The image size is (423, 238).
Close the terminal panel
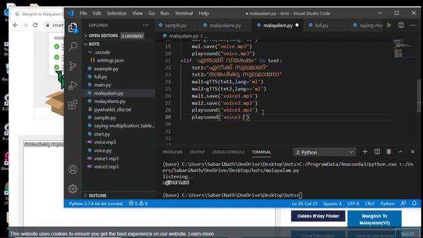pyautogui.click(x=412, y=151)
